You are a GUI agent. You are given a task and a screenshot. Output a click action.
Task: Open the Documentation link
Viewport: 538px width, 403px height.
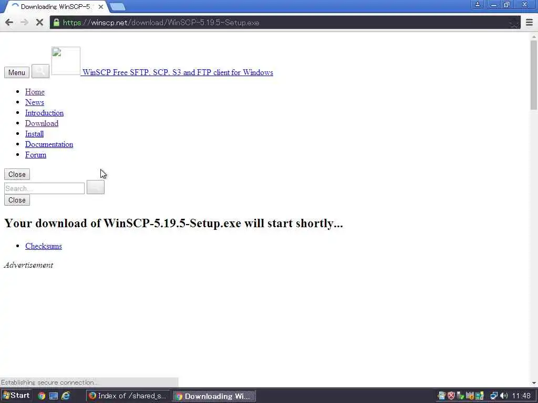click(x=49, y=144)
